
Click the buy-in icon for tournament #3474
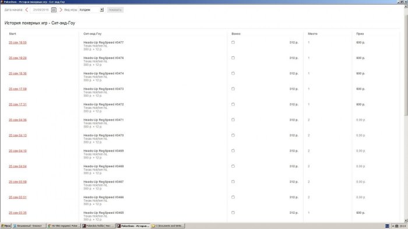[233, 73]
